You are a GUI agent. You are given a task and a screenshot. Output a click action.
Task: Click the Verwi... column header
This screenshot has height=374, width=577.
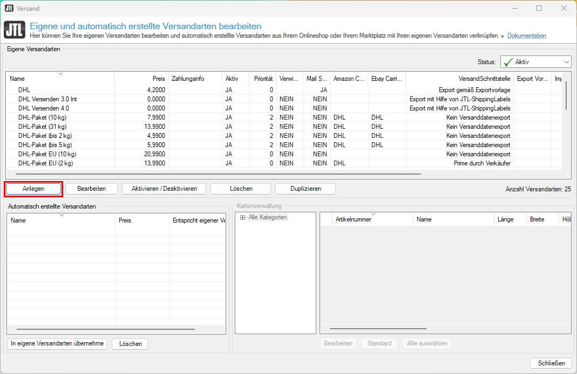pos(290,79)
